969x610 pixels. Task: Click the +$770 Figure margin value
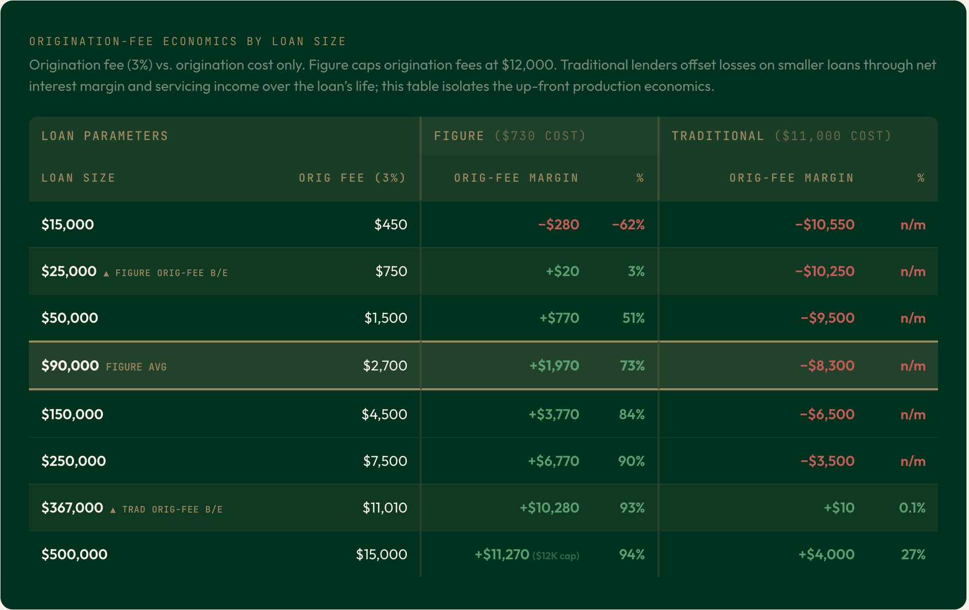(559, 318)
